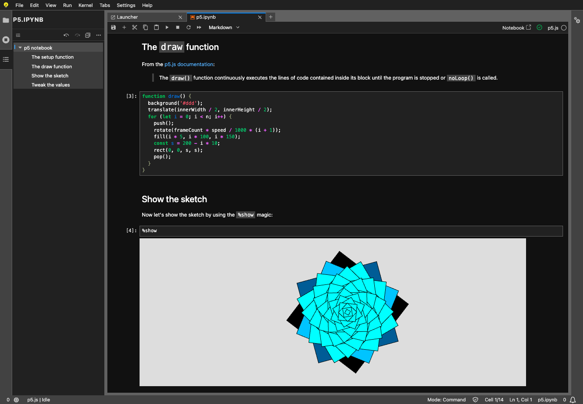The image size is (583, 404).
Task: Run the selected cell
Action: [x=167, y=27]
